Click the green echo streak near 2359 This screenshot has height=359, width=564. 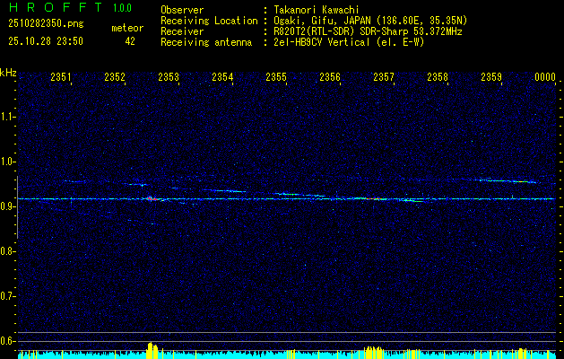point(506,180)
